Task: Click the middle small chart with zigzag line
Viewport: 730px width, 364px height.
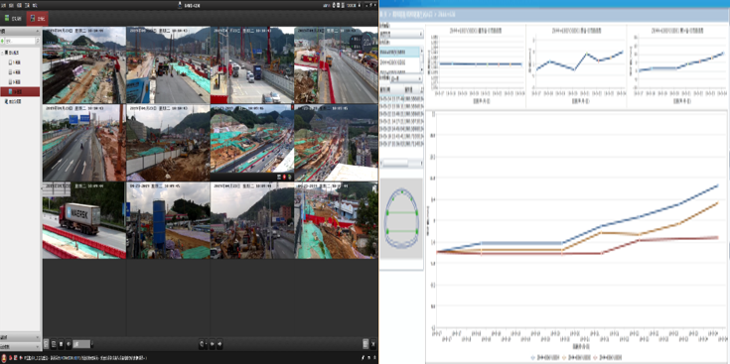Action: click(x=576, y=65)
